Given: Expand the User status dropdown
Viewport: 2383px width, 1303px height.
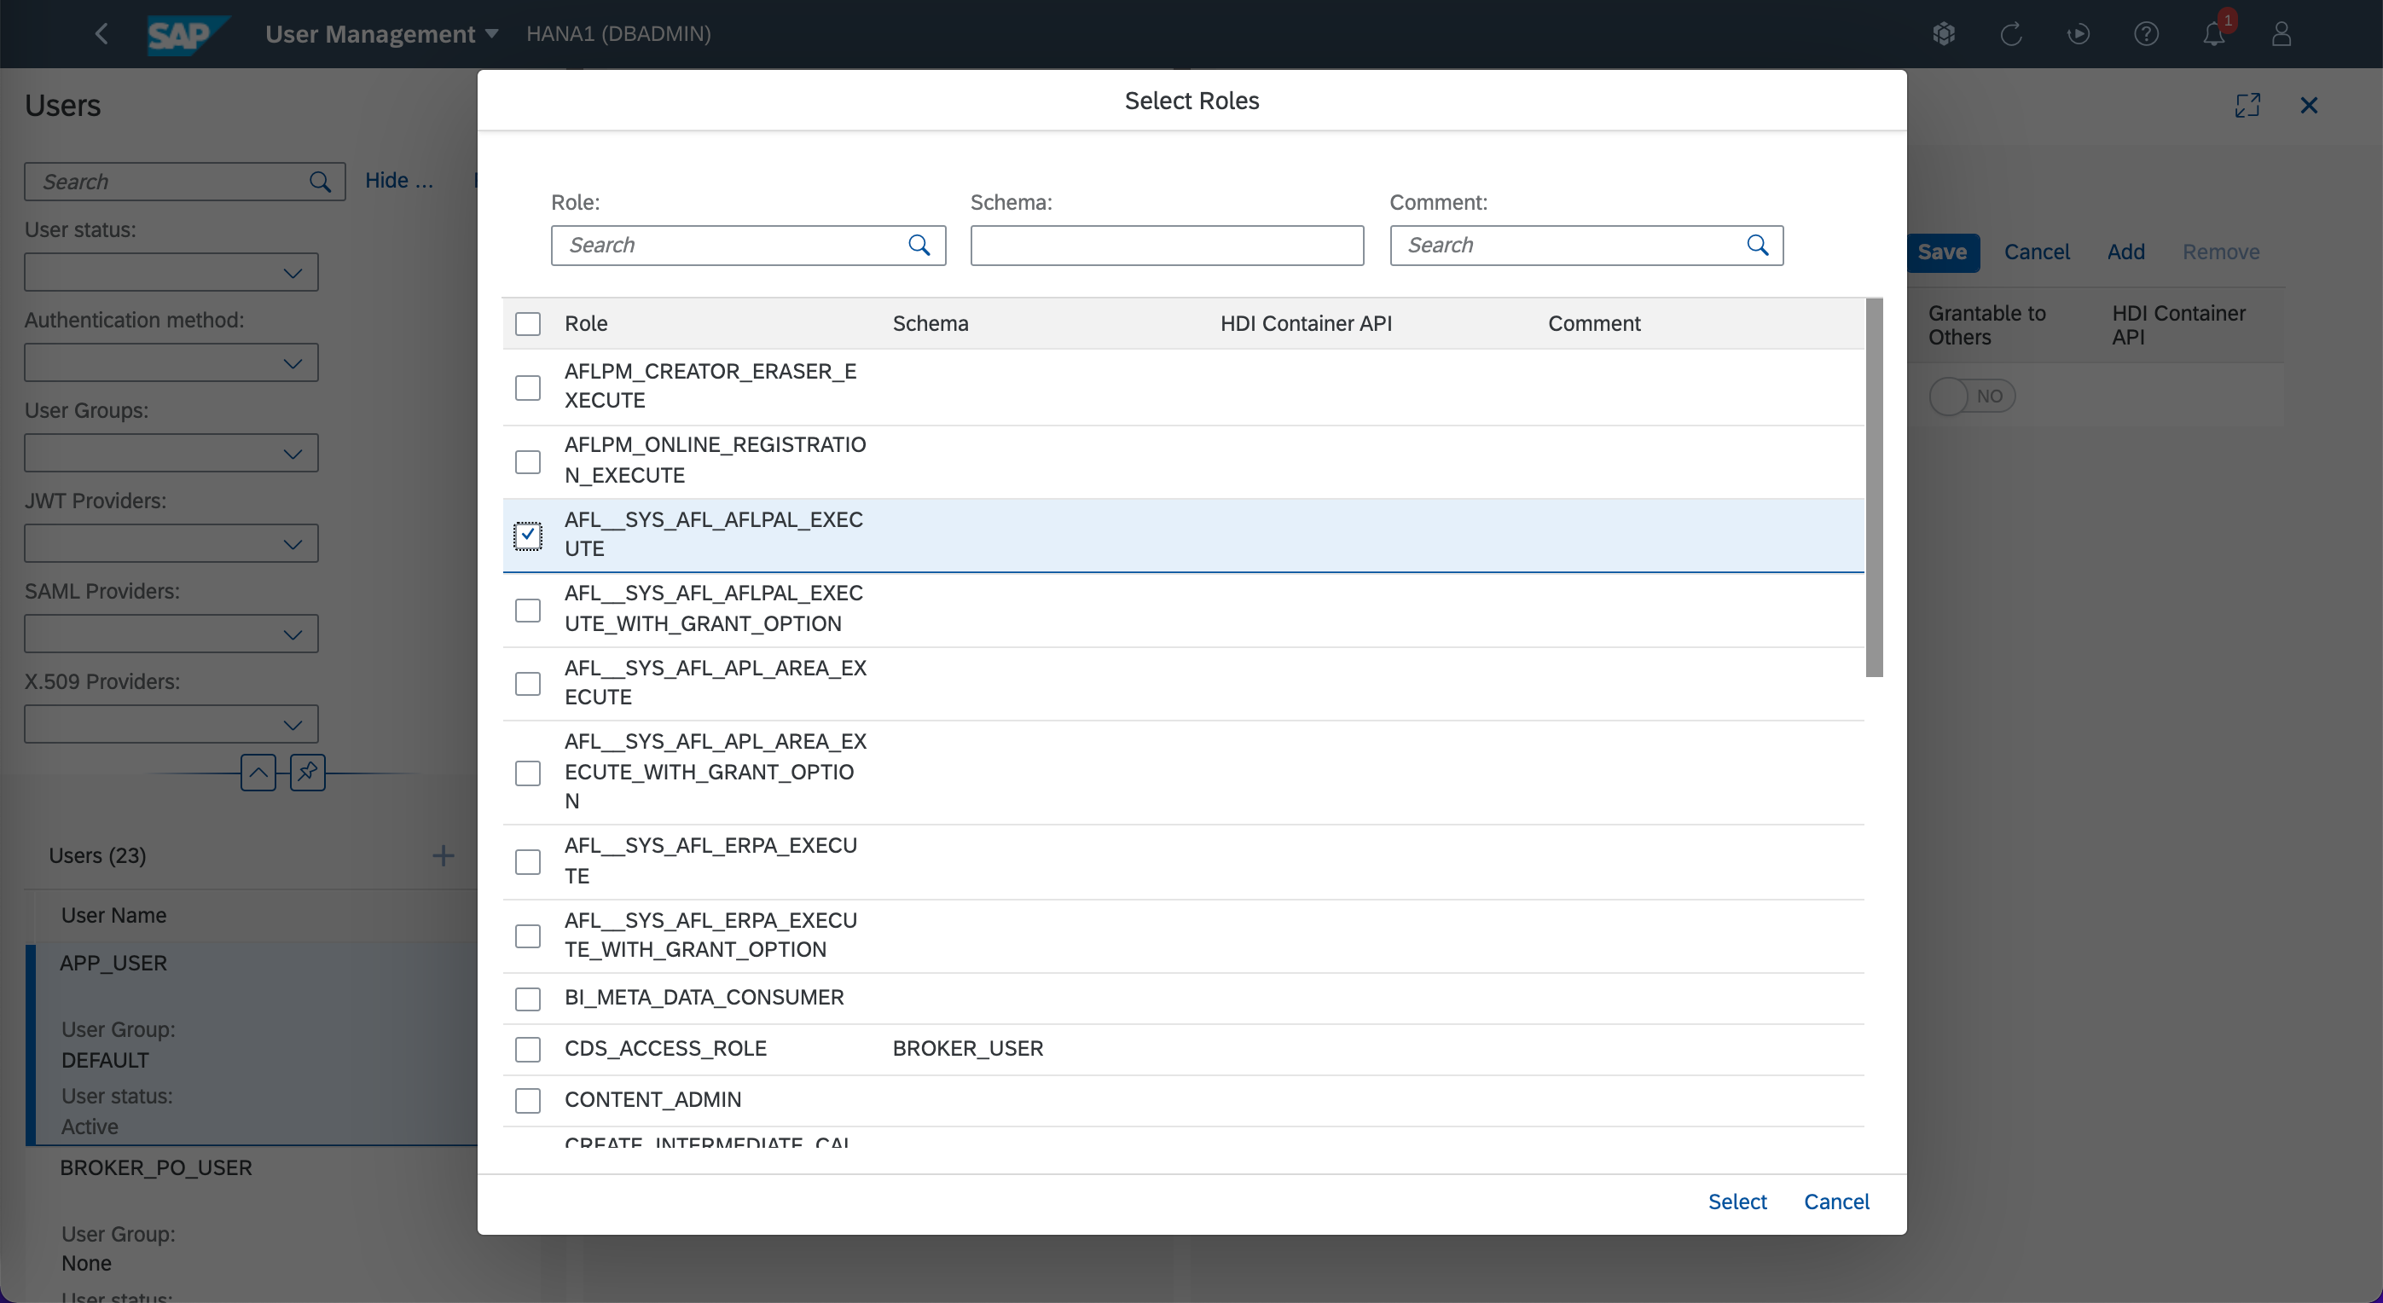Looking at the screenshot, I should 171,273.
